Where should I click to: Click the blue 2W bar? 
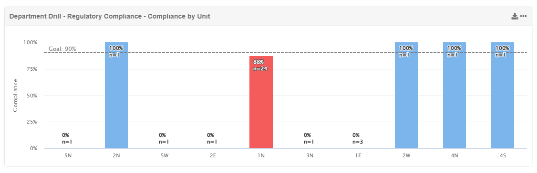point(406,95)
